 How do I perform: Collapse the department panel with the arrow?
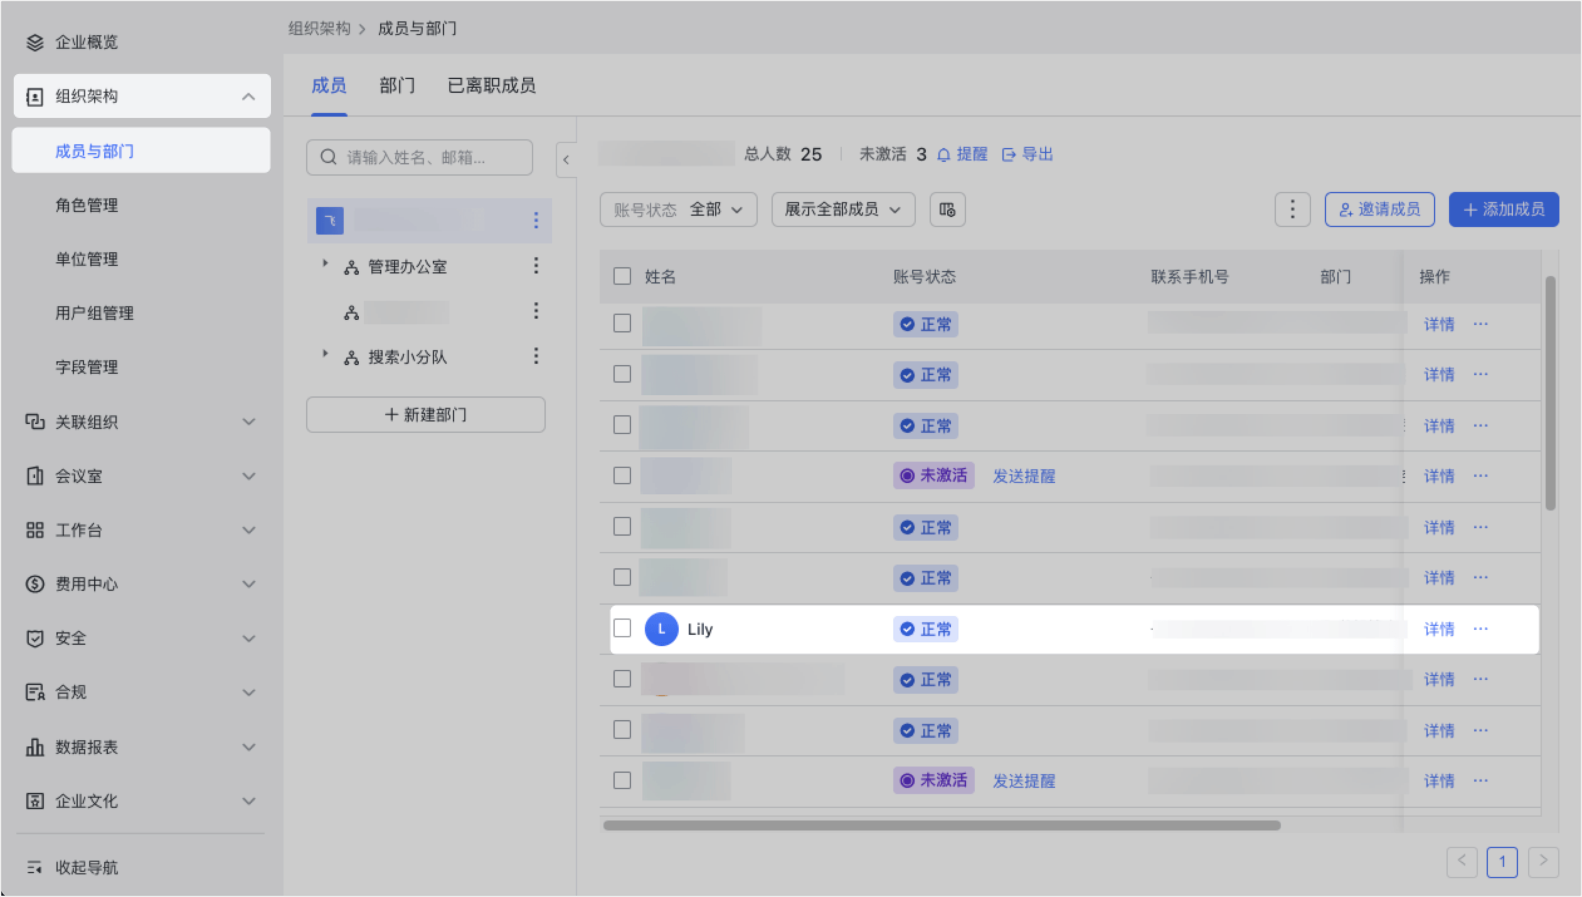[566, 160]
